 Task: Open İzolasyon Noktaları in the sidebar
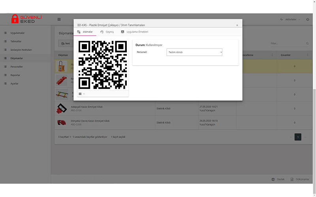[21, 50]
